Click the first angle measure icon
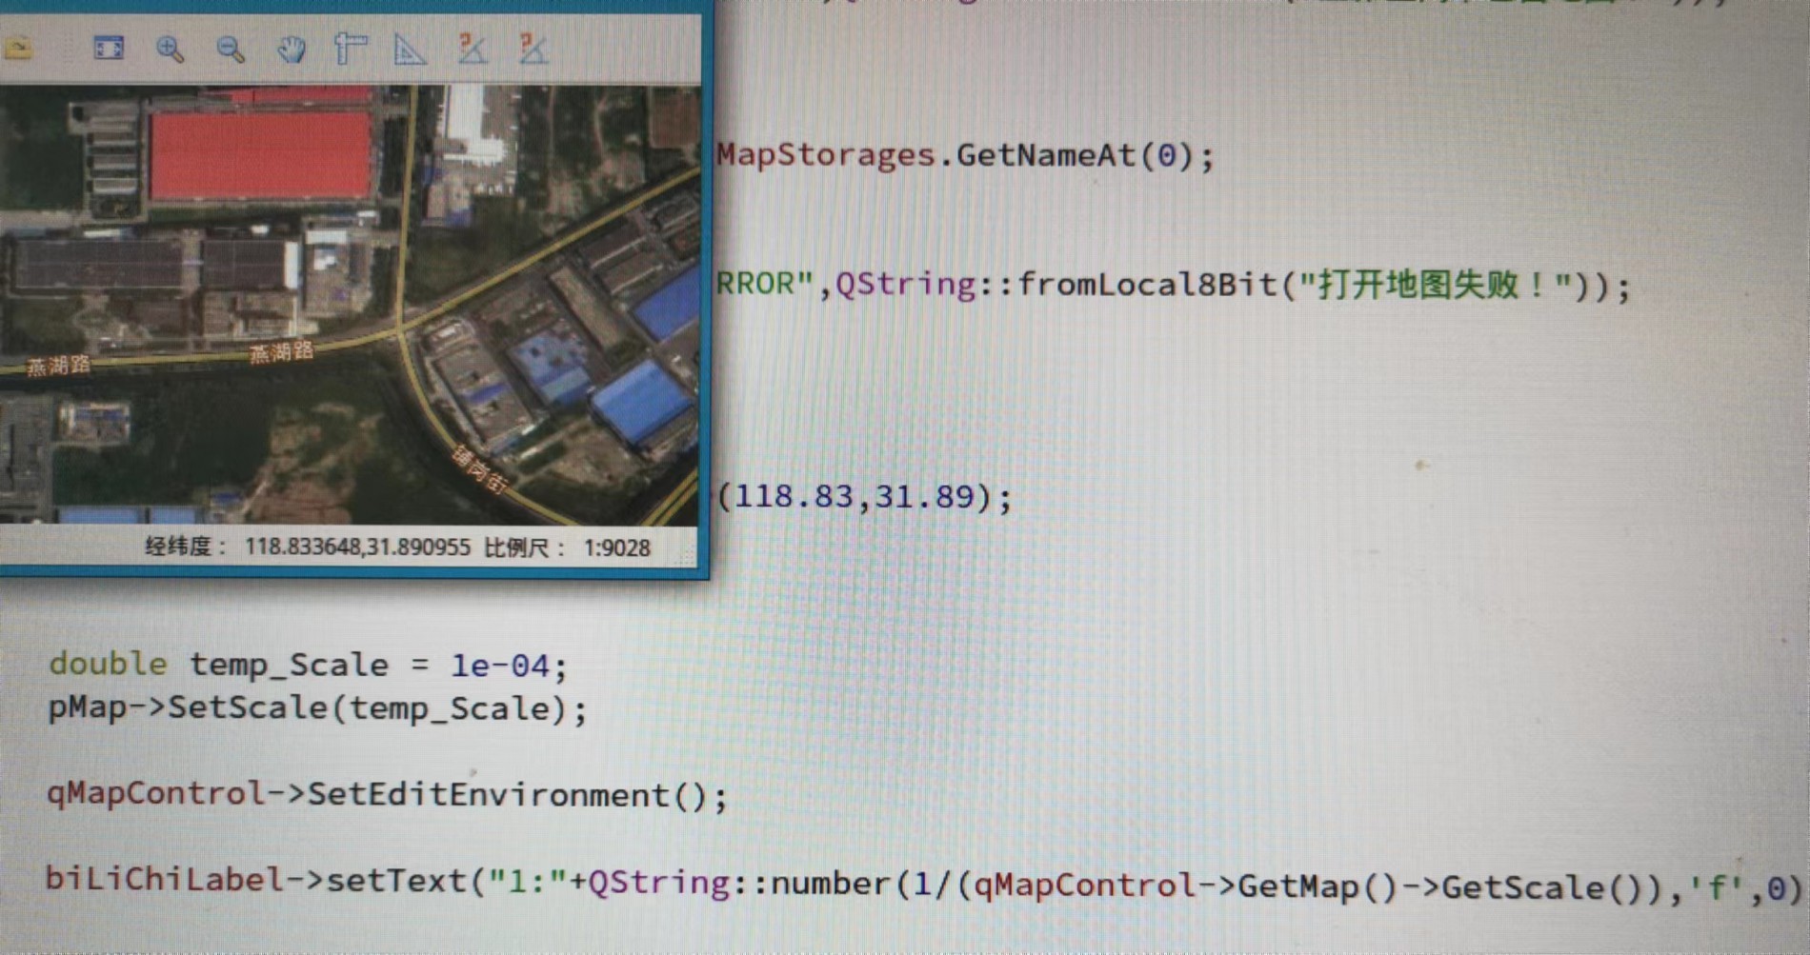Viewport: 1810px width, 955px height. (472, 49)
